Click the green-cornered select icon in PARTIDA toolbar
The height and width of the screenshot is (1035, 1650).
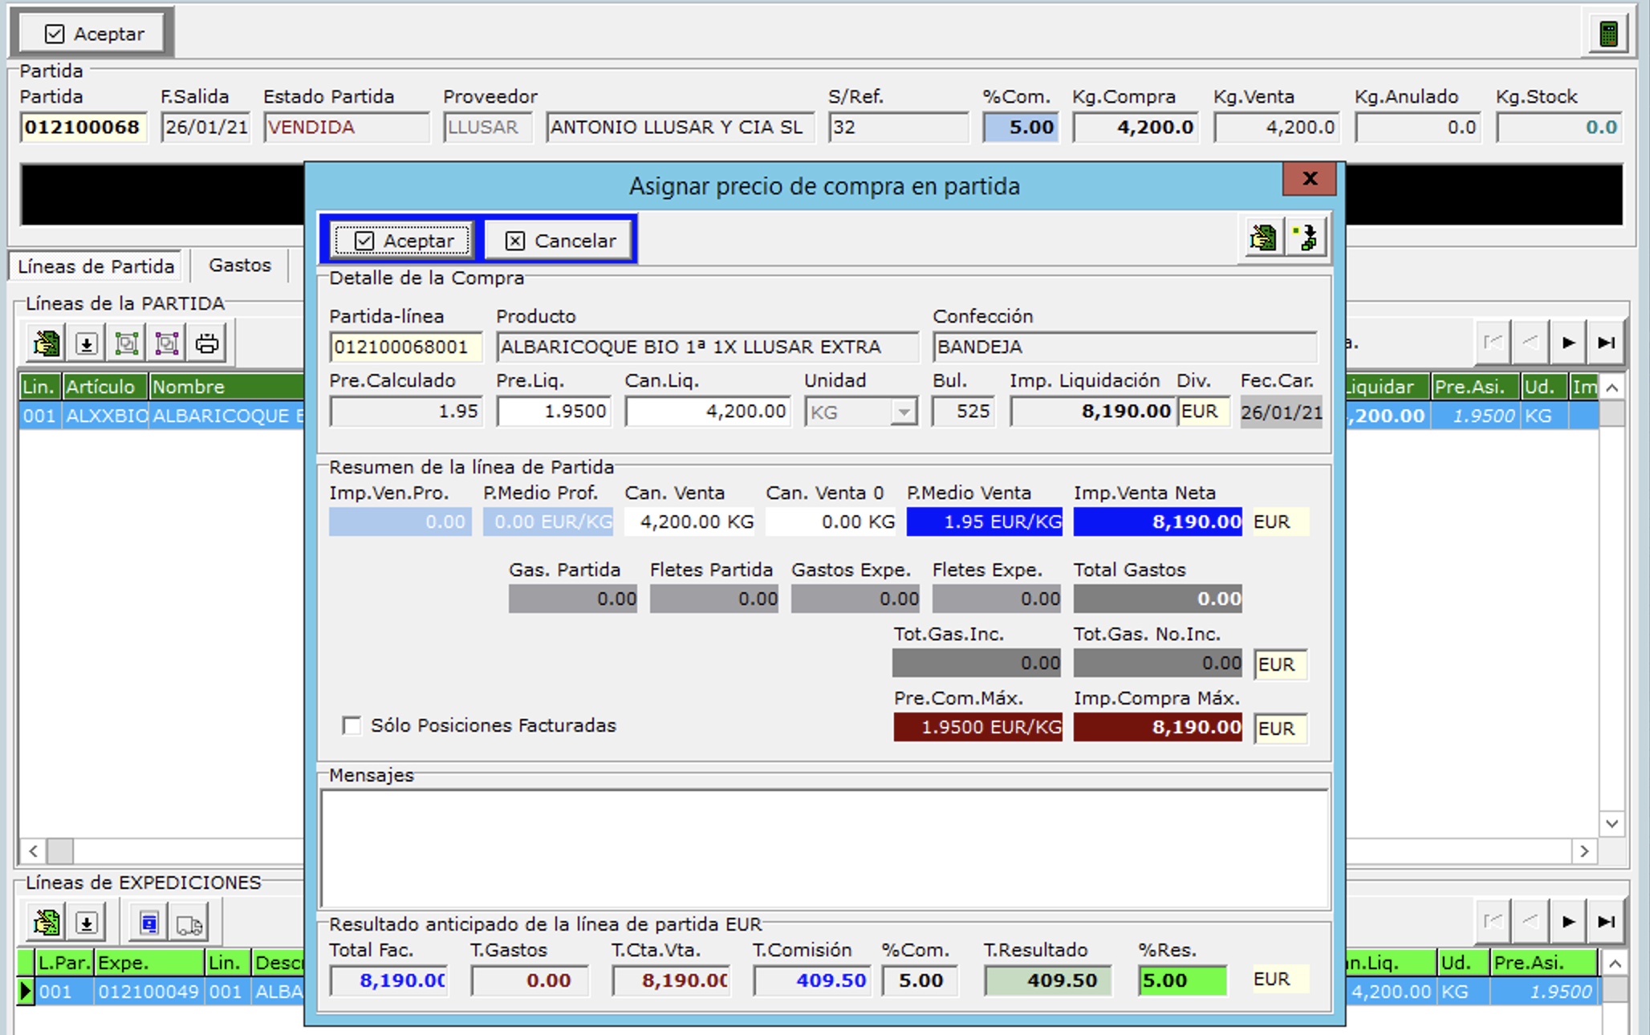[x=127, y=343]
